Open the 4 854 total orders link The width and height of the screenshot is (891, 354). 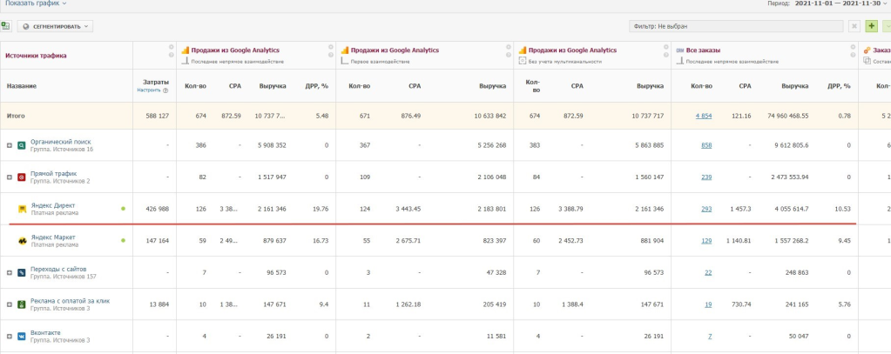coord(702,116)
